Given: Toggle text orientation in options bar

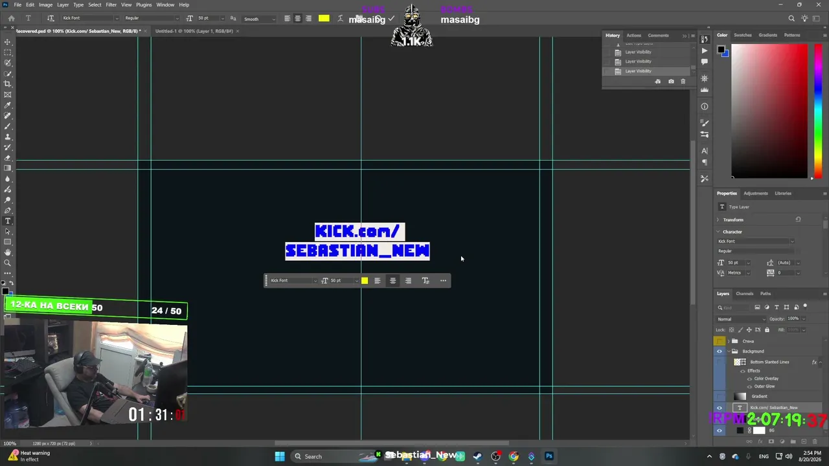Looking at the screenshot, I should point(51,18).
